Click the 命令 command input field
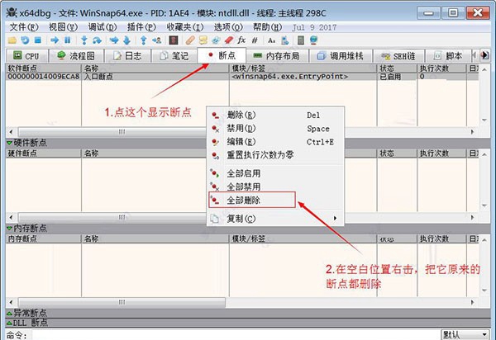Screen dimensions: 496x340 (236, 334)
